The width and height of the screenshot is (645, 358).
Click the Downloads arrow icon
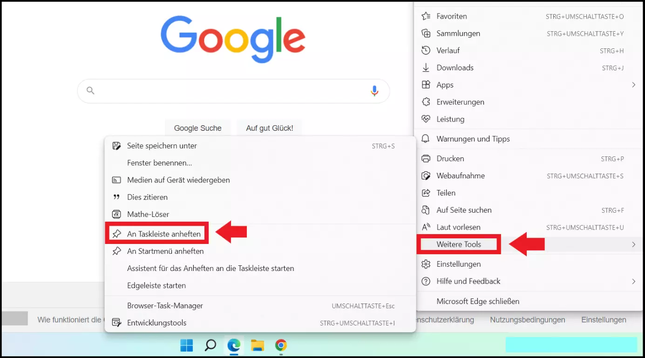point(426,68)
